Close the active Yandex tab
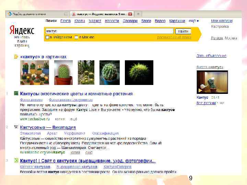Screen dimensions: 247x185 130,14
